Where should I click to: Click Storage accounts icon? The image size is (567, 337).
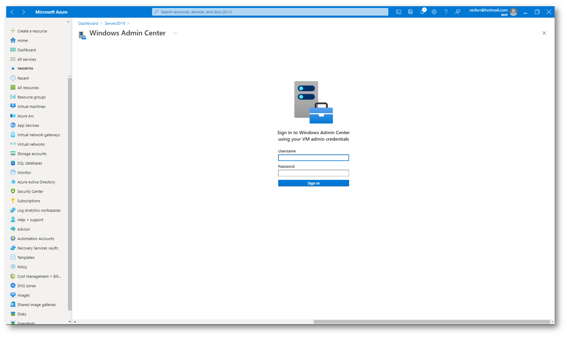click(x=13, y=154)
